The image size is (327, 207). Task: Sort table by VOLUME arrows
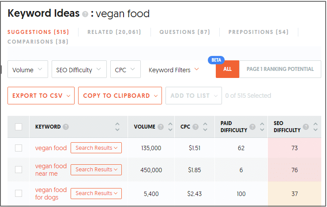click(x=170, y=127)
